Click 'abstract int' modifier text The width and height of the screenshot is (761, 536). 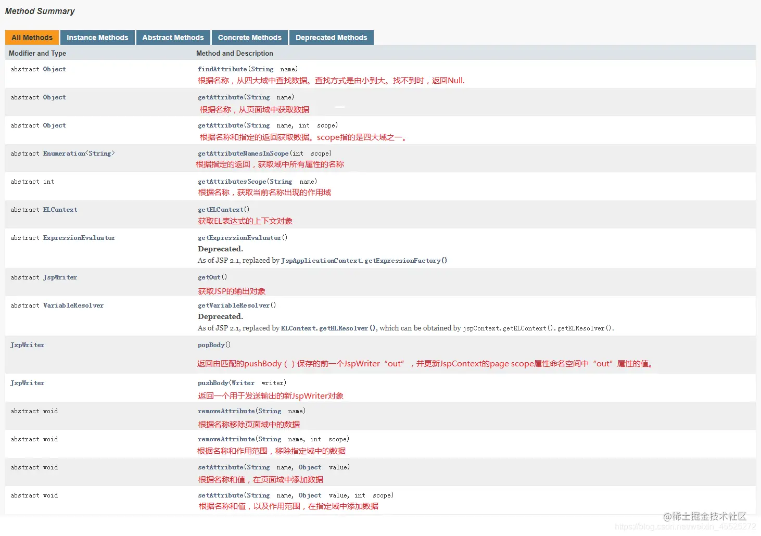tap(32, 182)
